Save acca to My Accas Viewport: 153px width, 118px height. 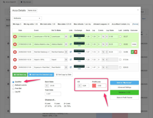pos(124,83)
